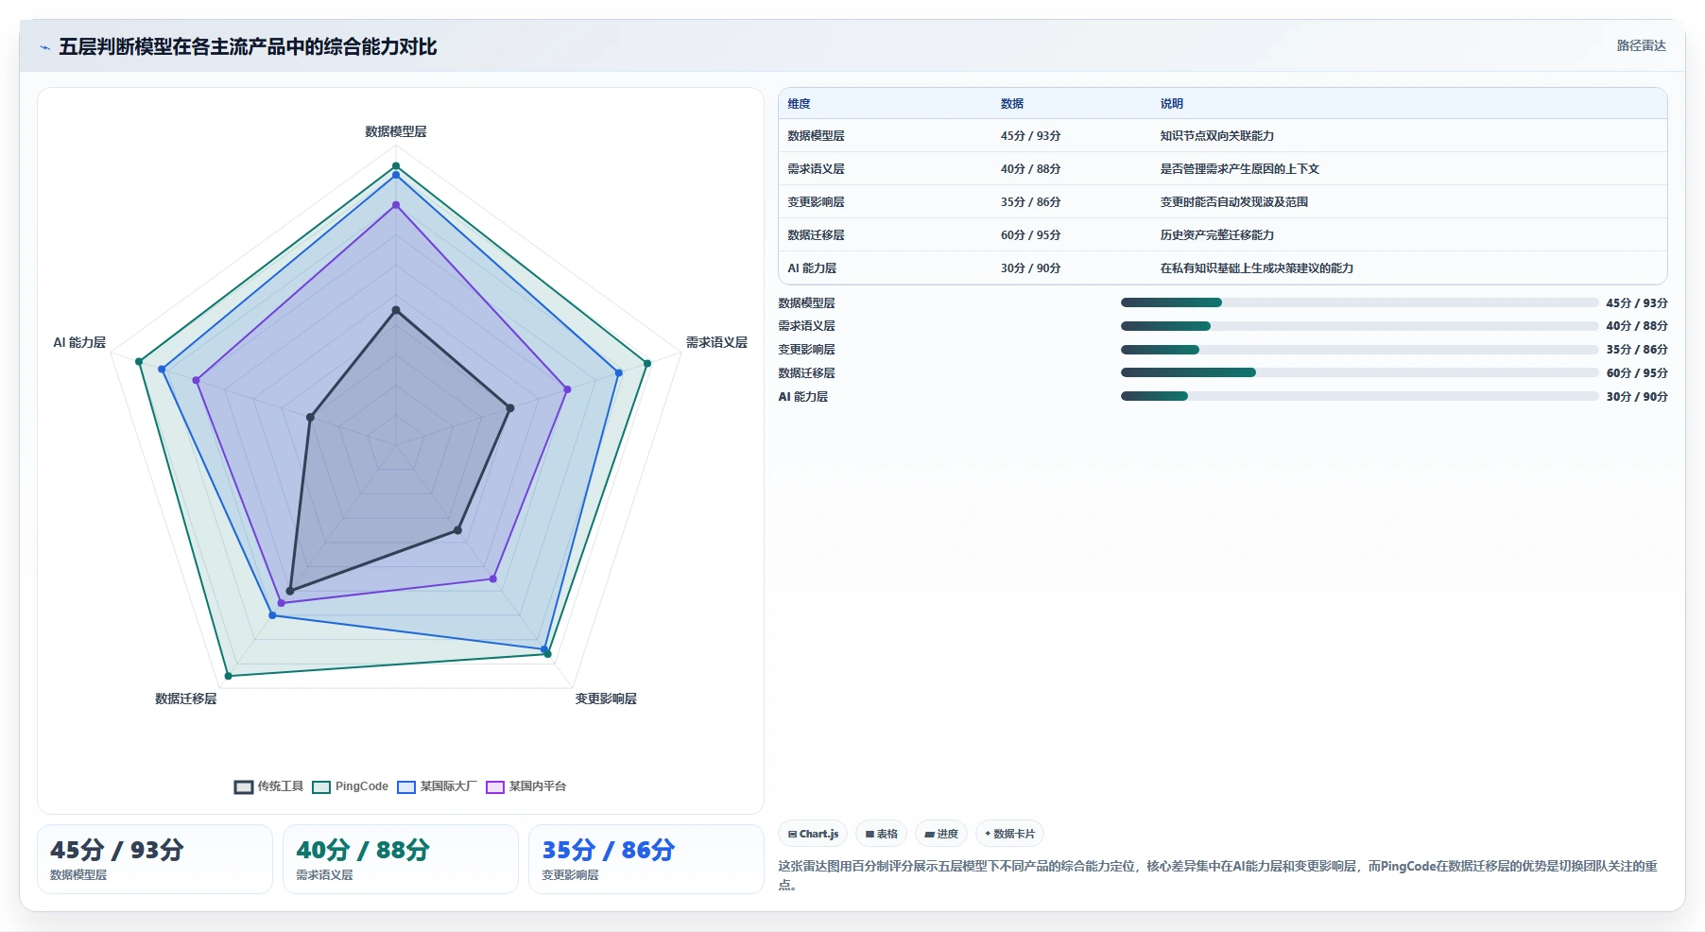Click the 35分 / 86分 变更影响层 stat card

click(646, 859)
